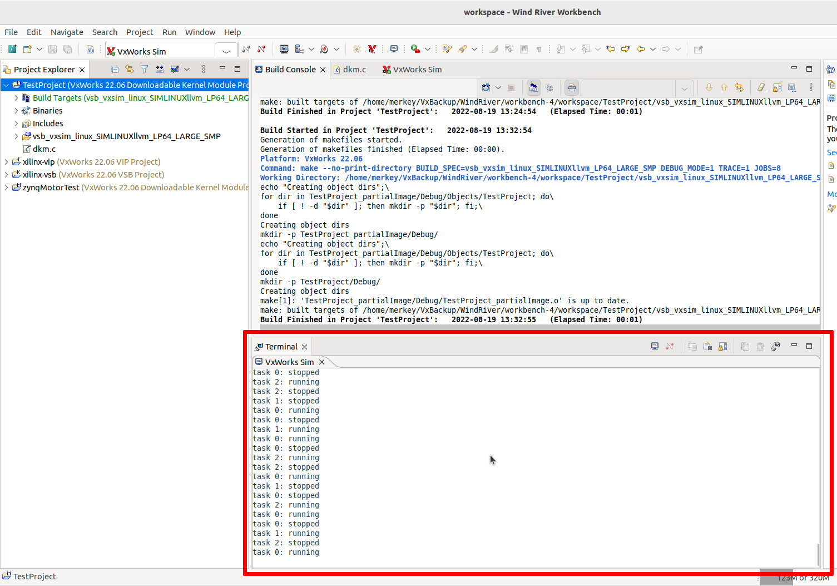Click the Disconnect target icon in main toolbar
The height and width of the screenshot is (586, 837).
tap(261, 49)
